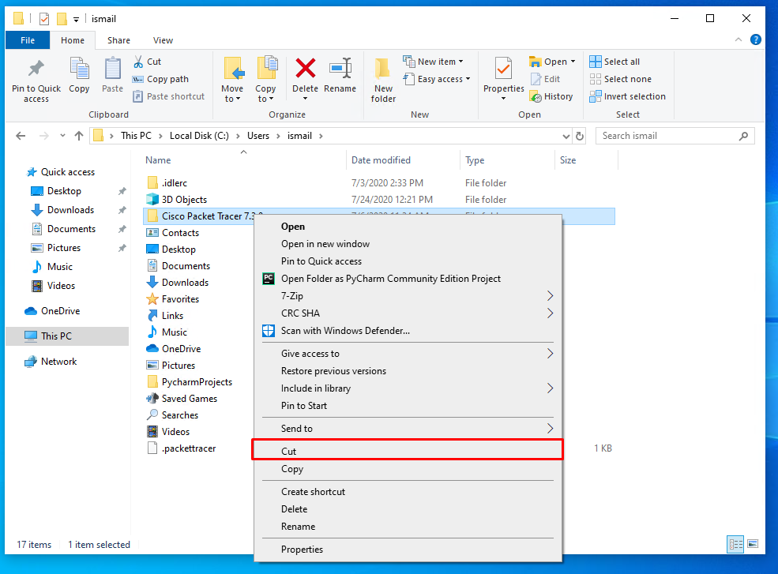The image size is (778, 574).
Task: Choose Restore previous versions
Action: [408, 371]
